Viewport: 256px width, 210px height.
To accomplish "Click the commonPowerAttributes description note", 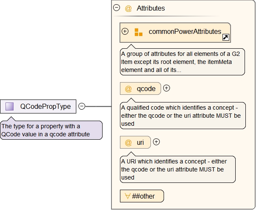I will (x=182, y=62).
